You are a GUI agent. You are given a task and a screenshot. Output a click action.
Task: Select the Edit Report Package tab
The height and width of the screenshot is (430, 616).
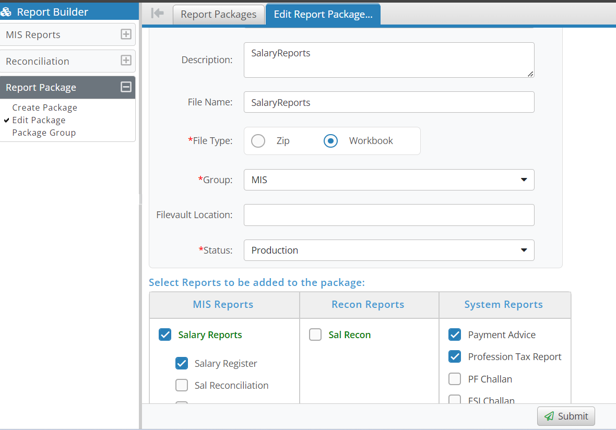pos(323,15)
